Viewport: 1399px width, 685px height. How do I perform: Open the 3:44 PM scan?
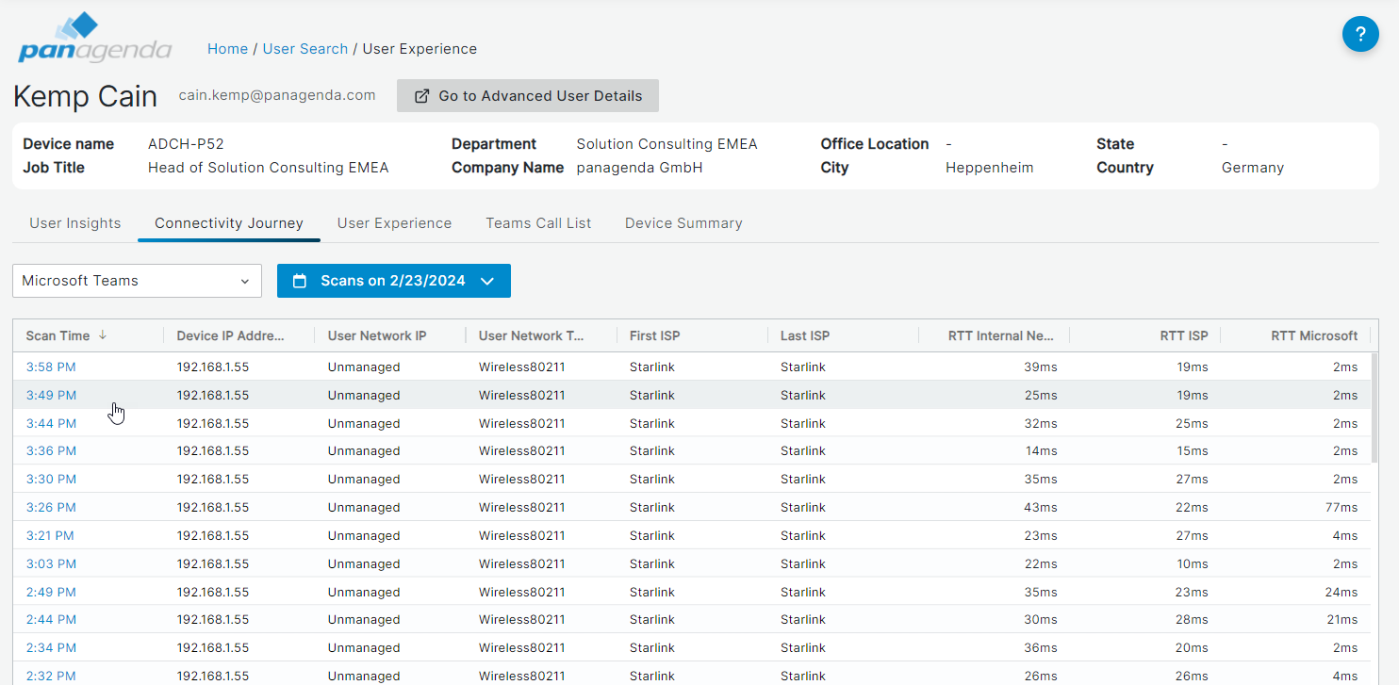[51, 423]
